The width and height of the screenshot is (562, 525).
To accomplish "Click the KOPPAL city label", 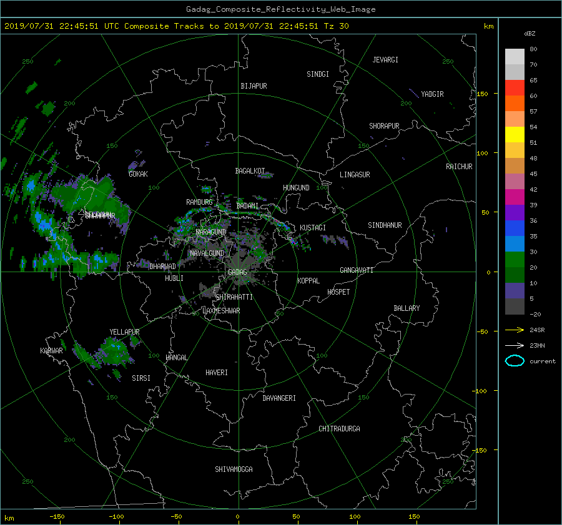I will [x=308, y=281].
